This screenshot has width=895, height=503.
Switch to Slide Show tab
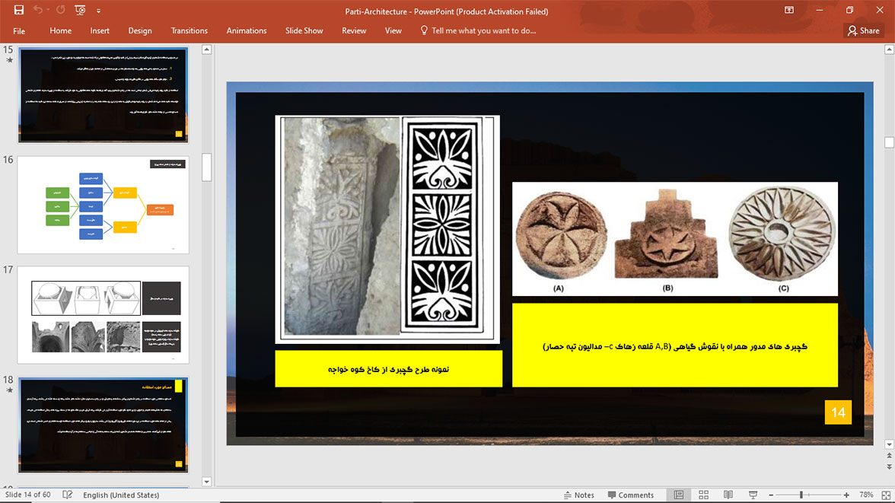coord(304,31)
